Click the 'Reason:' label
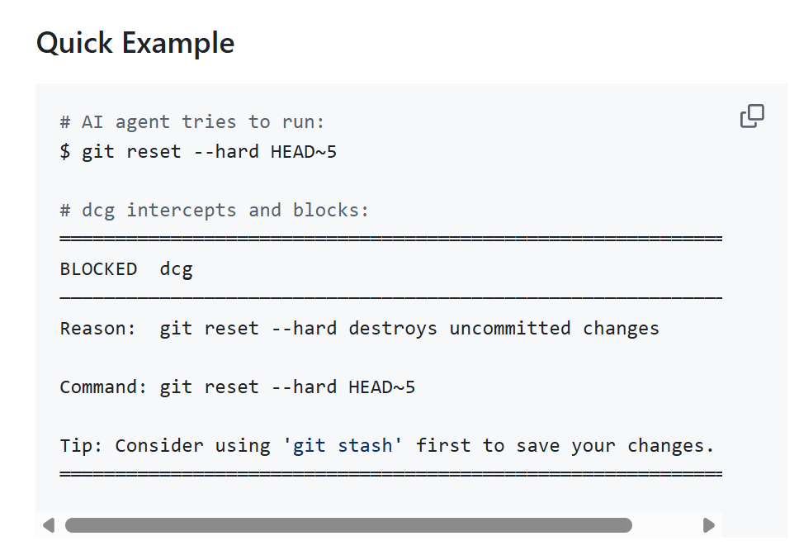Screen dimensions: 799x555 (x=98, y=328)
